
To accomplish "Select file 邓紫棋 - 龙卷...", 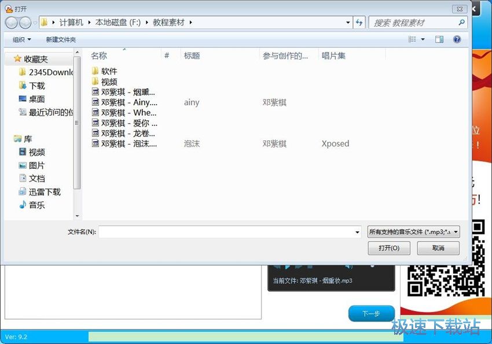I will point(123,133).
